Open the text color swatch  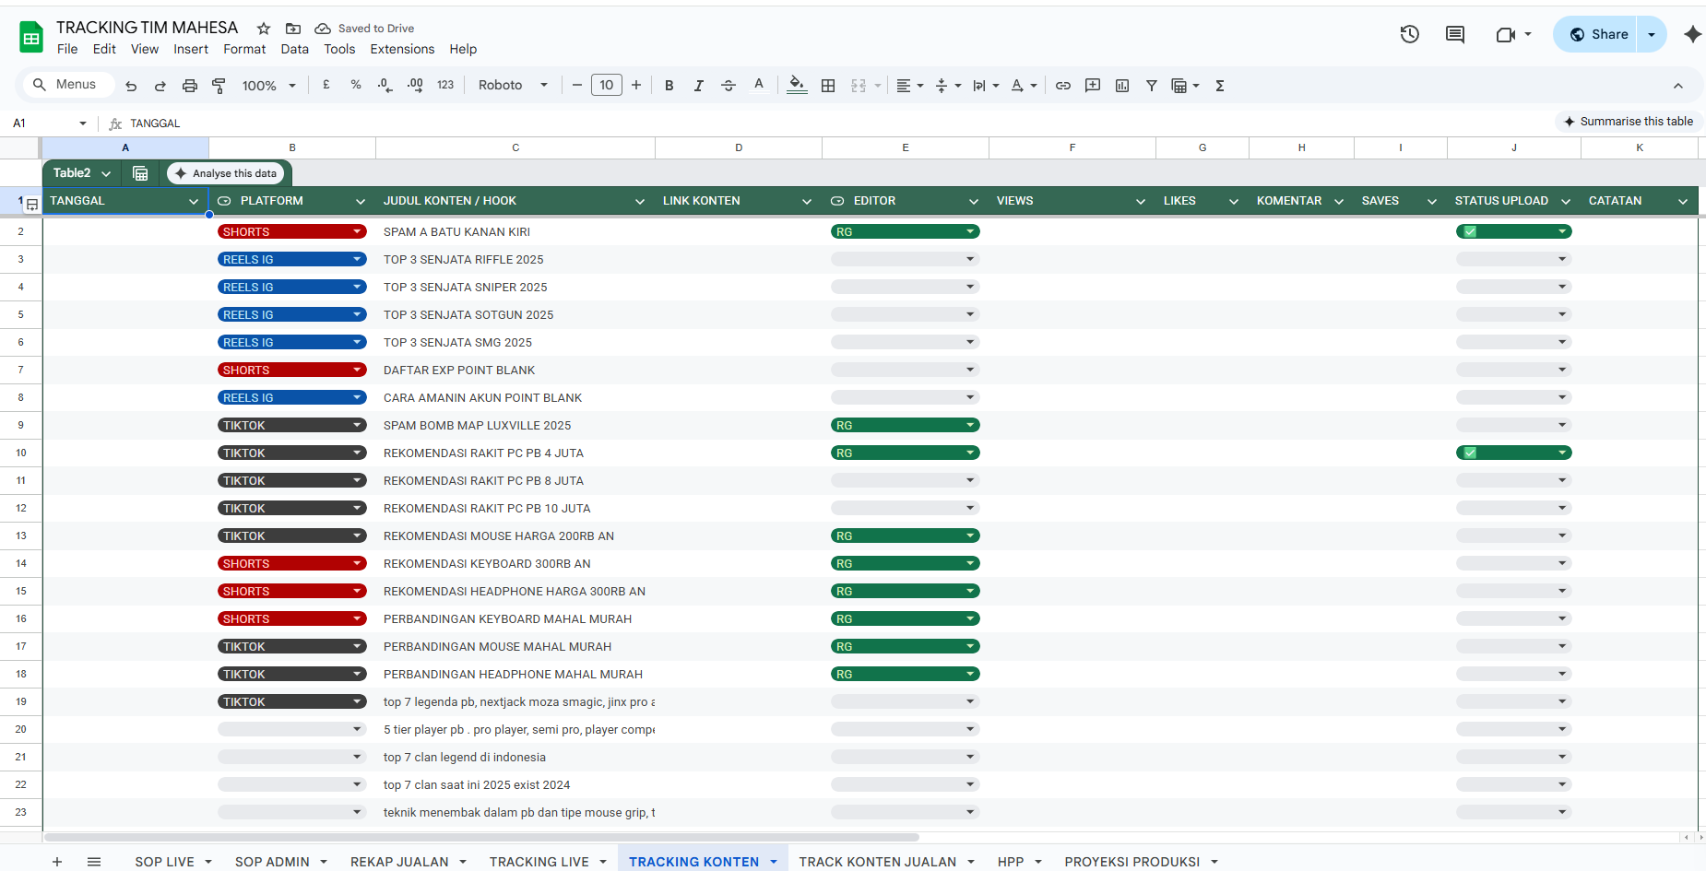coord(758,85)
